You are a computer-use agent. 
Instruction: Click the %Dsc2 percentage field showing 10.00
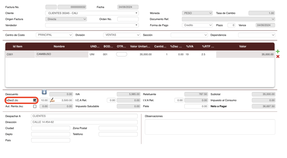pyautogui.click(x=44, y=100)
